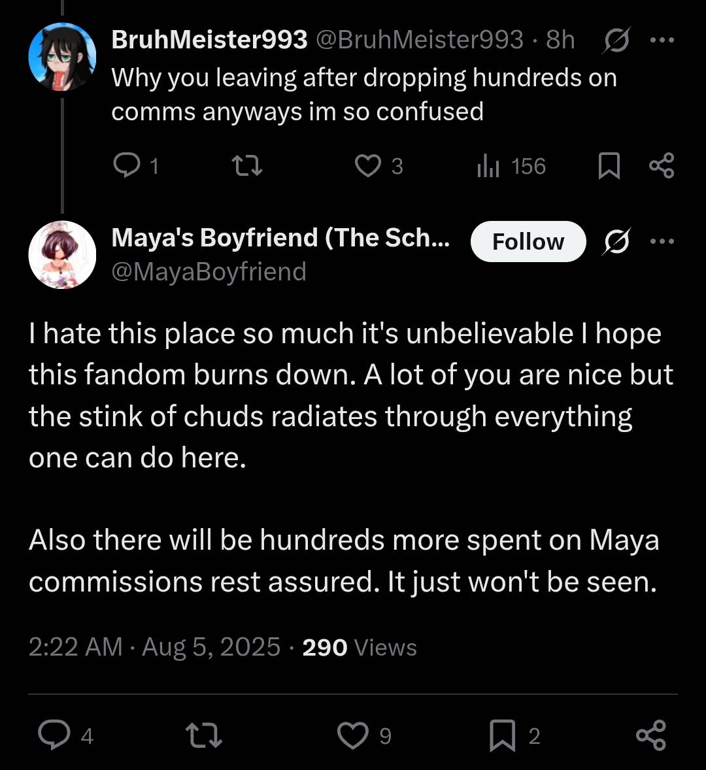
Task: Follow Maya's Boyfriend account
Action: [528, 242]
